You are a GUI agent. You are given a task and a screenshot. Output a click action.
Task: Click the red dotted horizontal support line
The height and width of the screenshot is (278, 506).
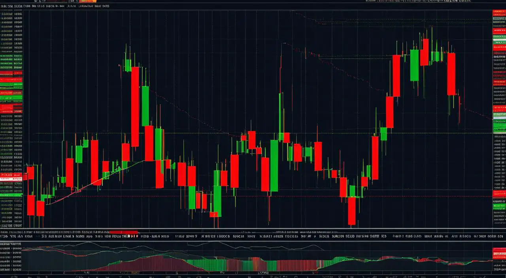coord(277,196)
